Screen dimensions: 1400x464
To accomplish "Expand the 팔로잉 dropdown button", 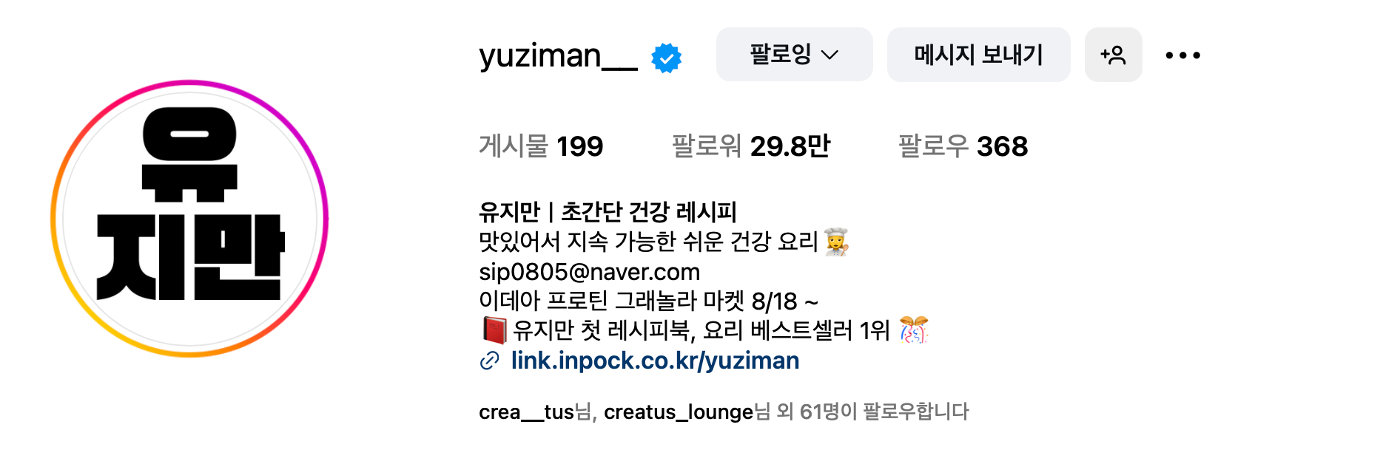I will 794,55.
